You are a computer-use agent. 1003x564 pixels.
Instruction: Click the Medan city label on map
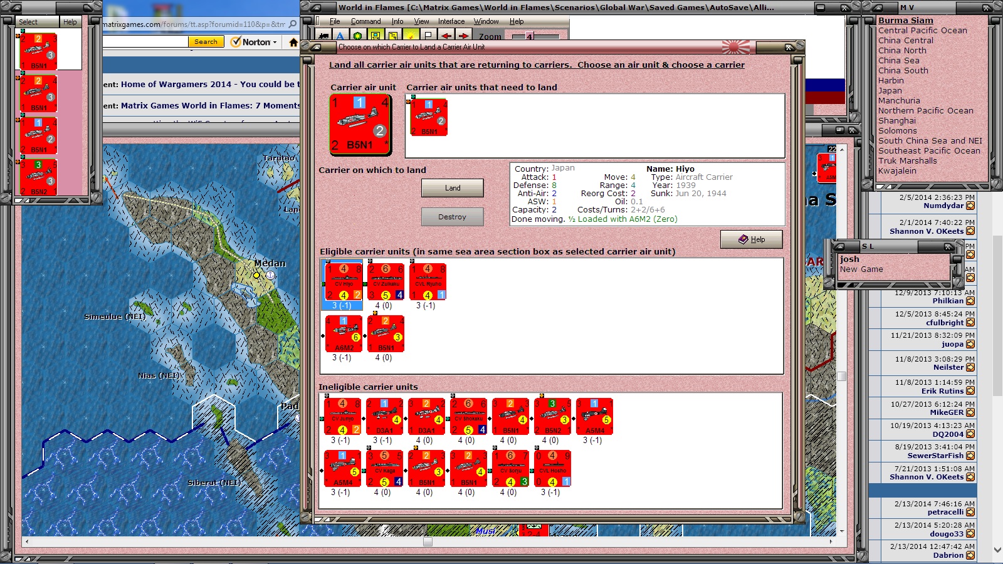[270, 263]
